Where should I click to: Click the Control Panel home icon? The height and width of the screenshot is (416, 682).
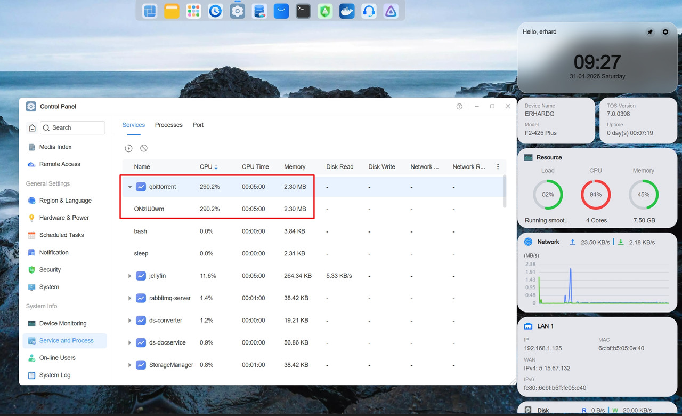pyautogui.click(x=32, y=128)
